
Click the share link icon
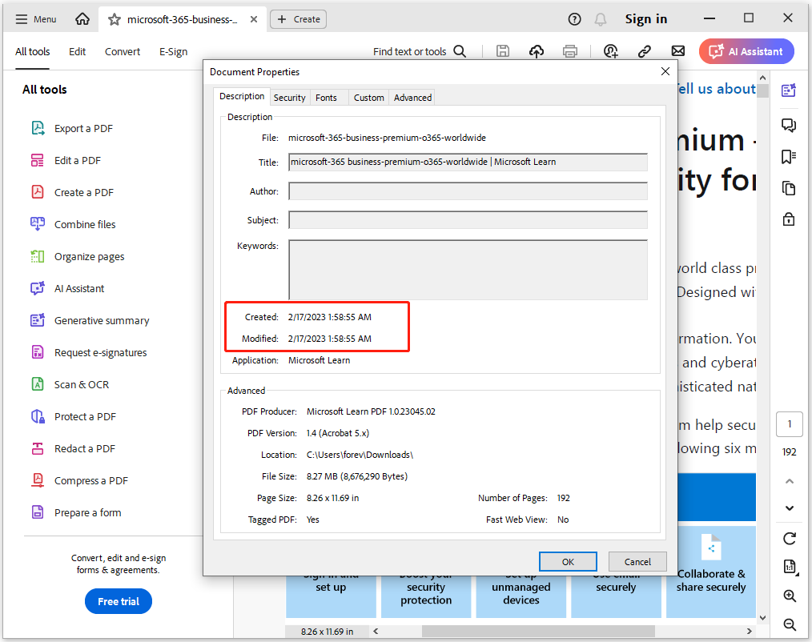[x=644, y=51]
